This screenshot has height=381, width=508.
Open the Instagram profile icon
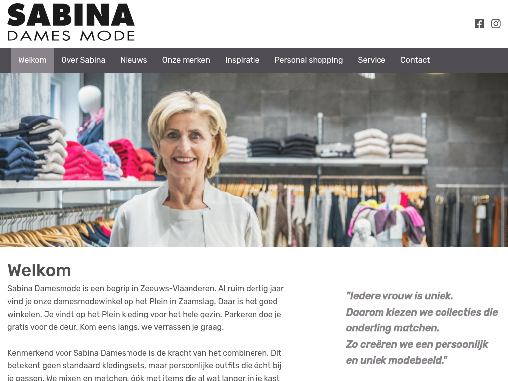(496, 24)
